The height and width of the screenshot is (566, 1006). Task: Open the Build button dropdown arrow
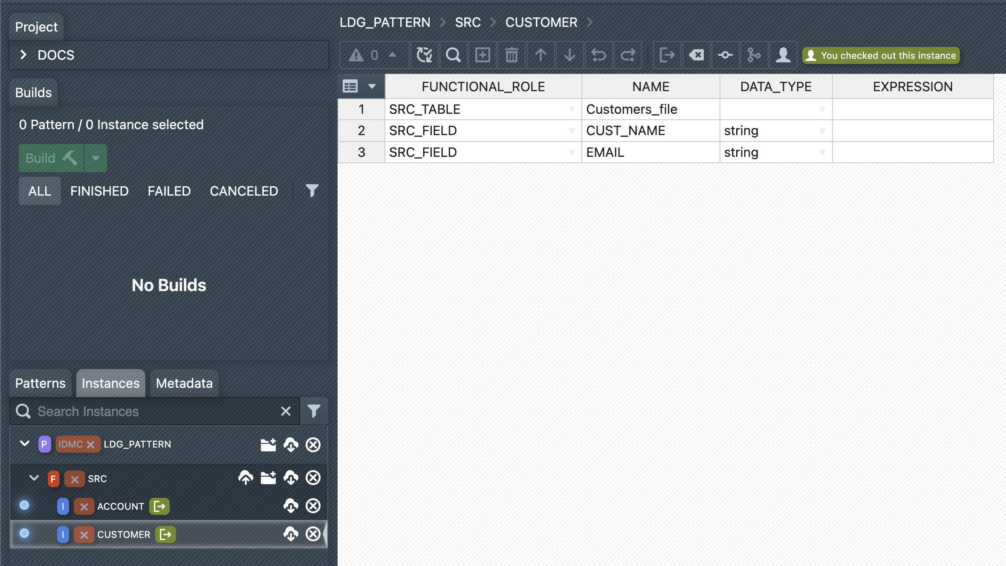click(x=95, y=158)
